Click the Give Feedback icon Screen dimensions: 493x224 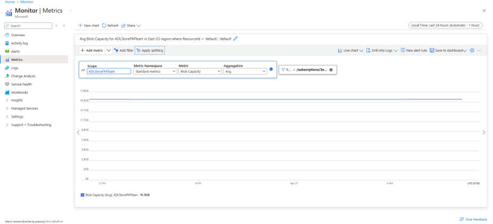pos(462,219)
